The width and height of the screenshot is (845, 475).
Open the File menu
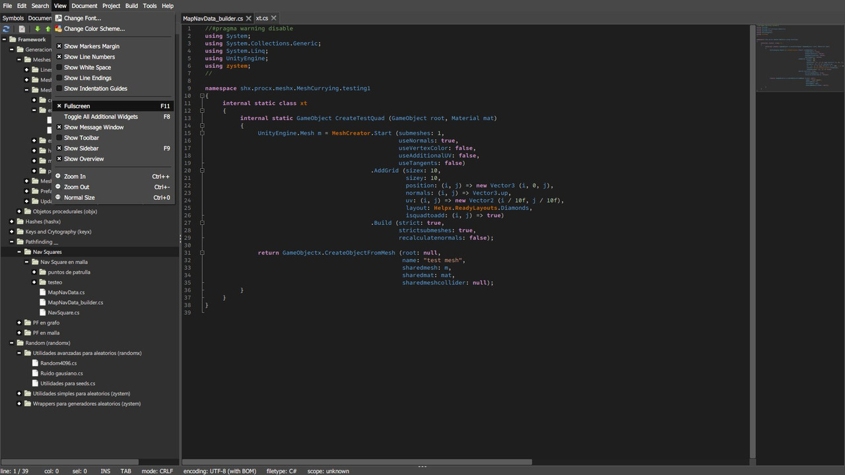coord(7,6)
